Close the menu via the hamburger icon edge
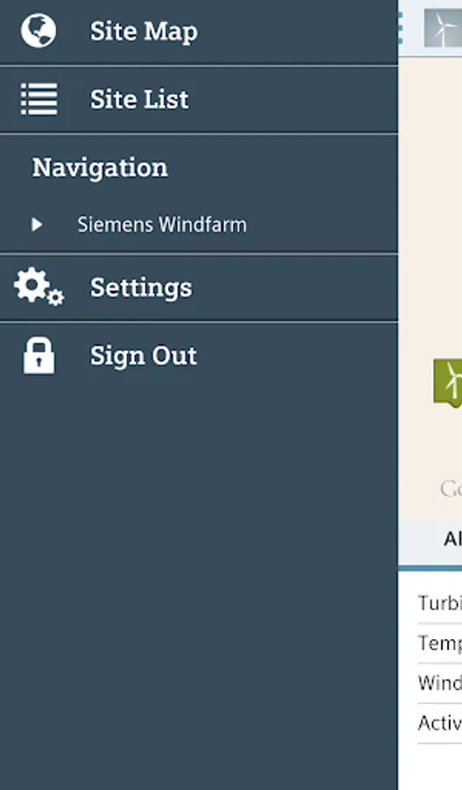 tap(401, 28)
